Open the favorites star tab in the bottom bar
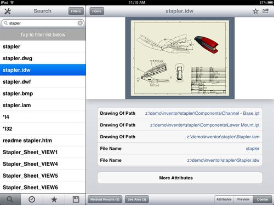 point(54,200)
